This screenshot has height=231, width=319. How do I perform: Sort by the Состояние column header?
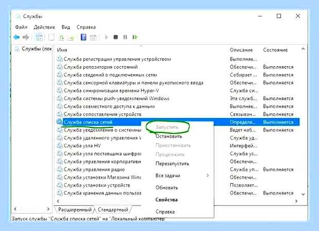(x=275, y=50)
